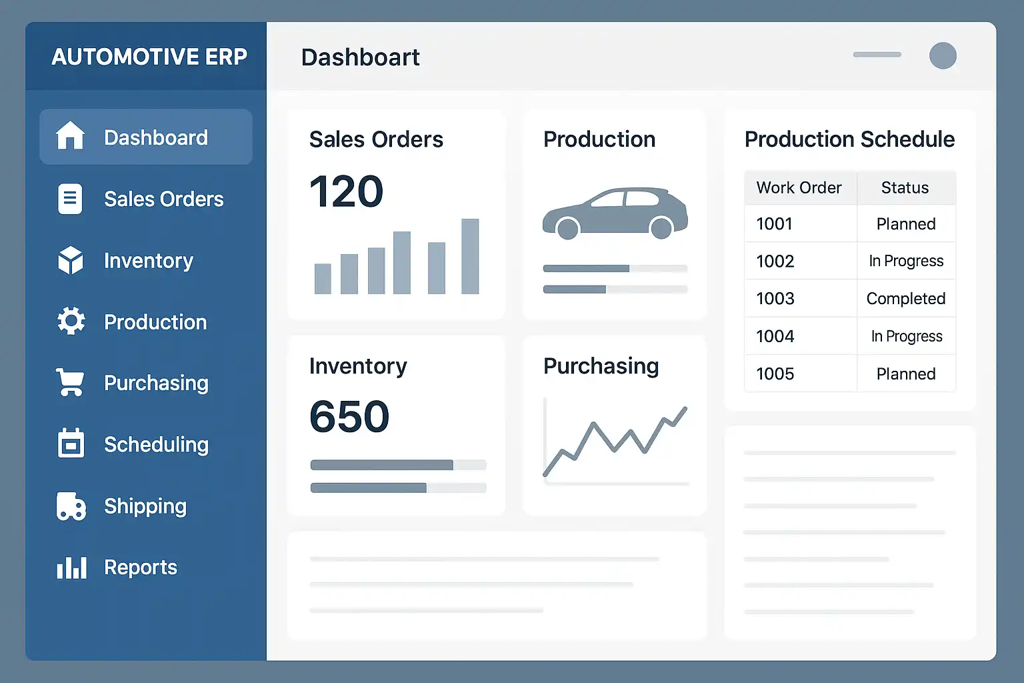Click the top Inventory progress bar
This screenshot has width=1024, height=683.
click(398, 465)
